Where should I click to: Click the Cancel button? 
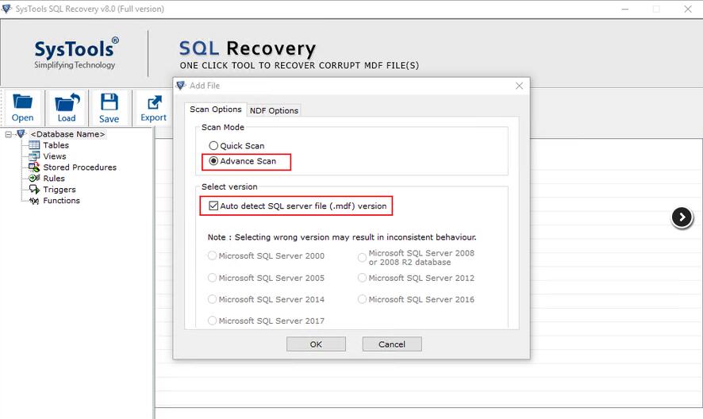pyautogui.click(x=392, y=344)
